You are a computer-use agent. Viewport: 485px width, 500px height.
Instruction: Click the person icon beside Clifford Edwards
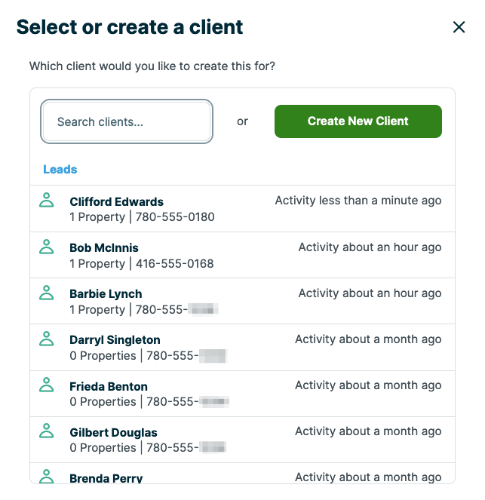47,200
